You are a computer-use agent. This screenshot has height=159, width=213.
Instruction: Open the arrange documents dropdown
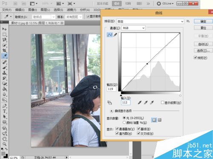(x=60, y=3)
